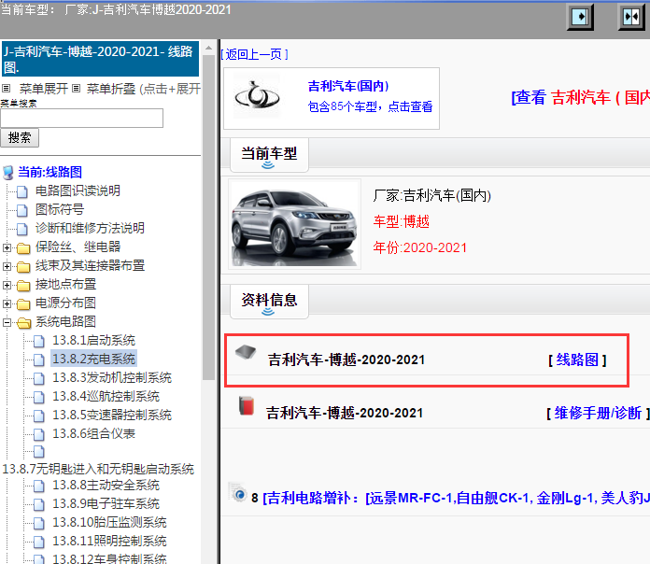Click page icon of 诊断和维修方法说明

click(22, 229)
